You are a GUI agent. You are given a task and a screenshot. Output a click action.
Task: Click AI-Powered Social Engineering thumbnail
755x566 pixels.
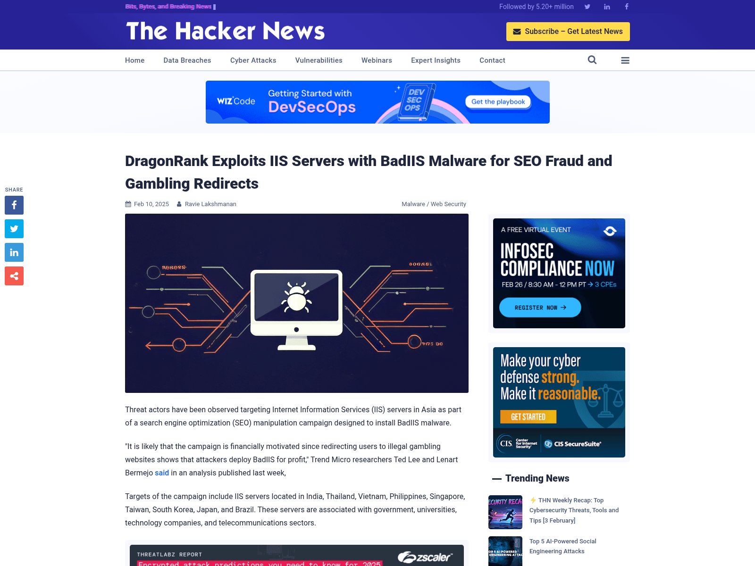point(505,551)
